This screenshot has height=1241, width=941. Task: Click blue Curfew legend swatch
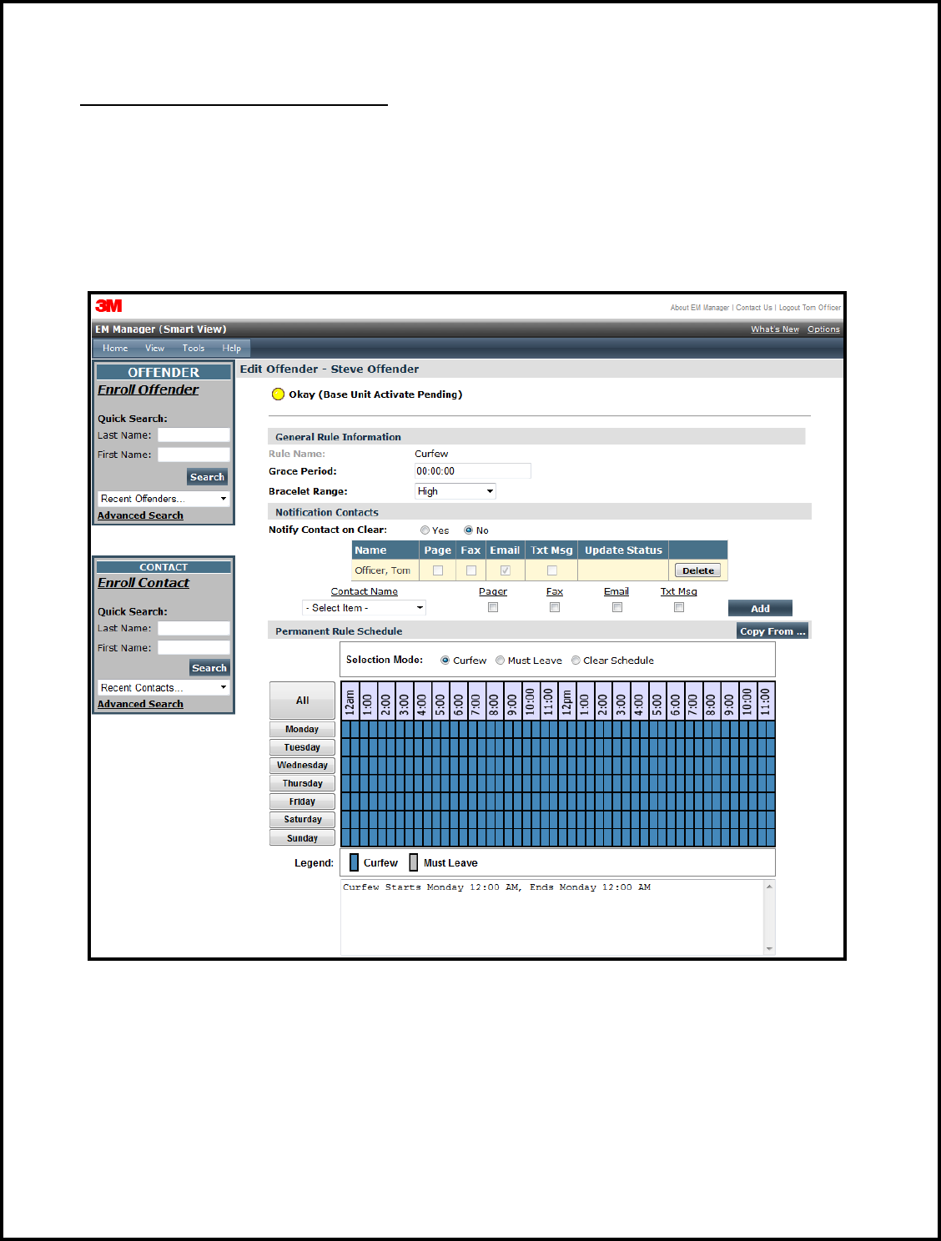pos(355,862)
